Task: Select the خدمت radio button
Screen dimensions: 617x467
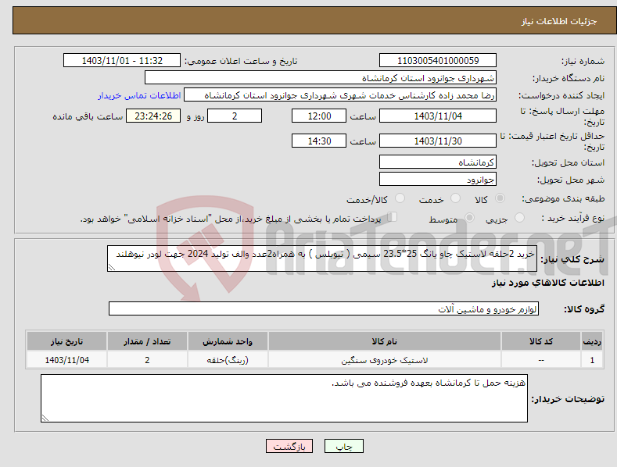Action: pyautogui.click(x=455, y=198)
